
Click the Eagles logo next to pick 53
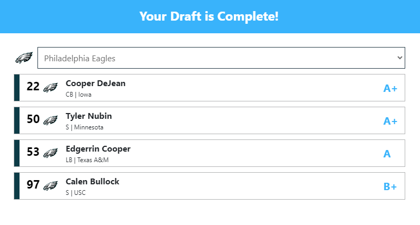50,153
